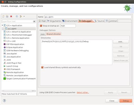Image resolution: width=134 pixels, height=105 pixels.
Task: Open the filter options dropdown arrow
Action: click(x=24, y=16)
